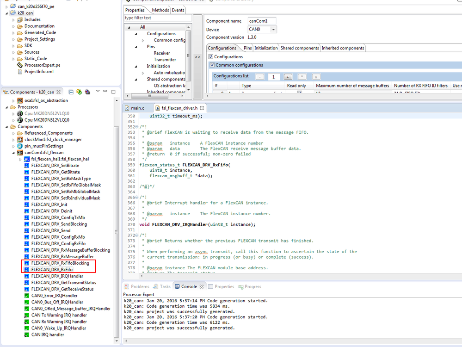Toggle the Common configurations checkbox
The image size is (462, 347).
(212, 65)
